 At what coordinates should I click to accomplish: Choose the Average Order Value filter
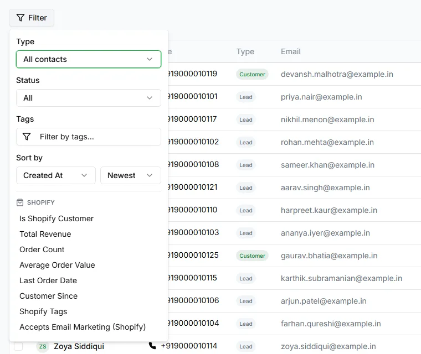click(57, 265)
